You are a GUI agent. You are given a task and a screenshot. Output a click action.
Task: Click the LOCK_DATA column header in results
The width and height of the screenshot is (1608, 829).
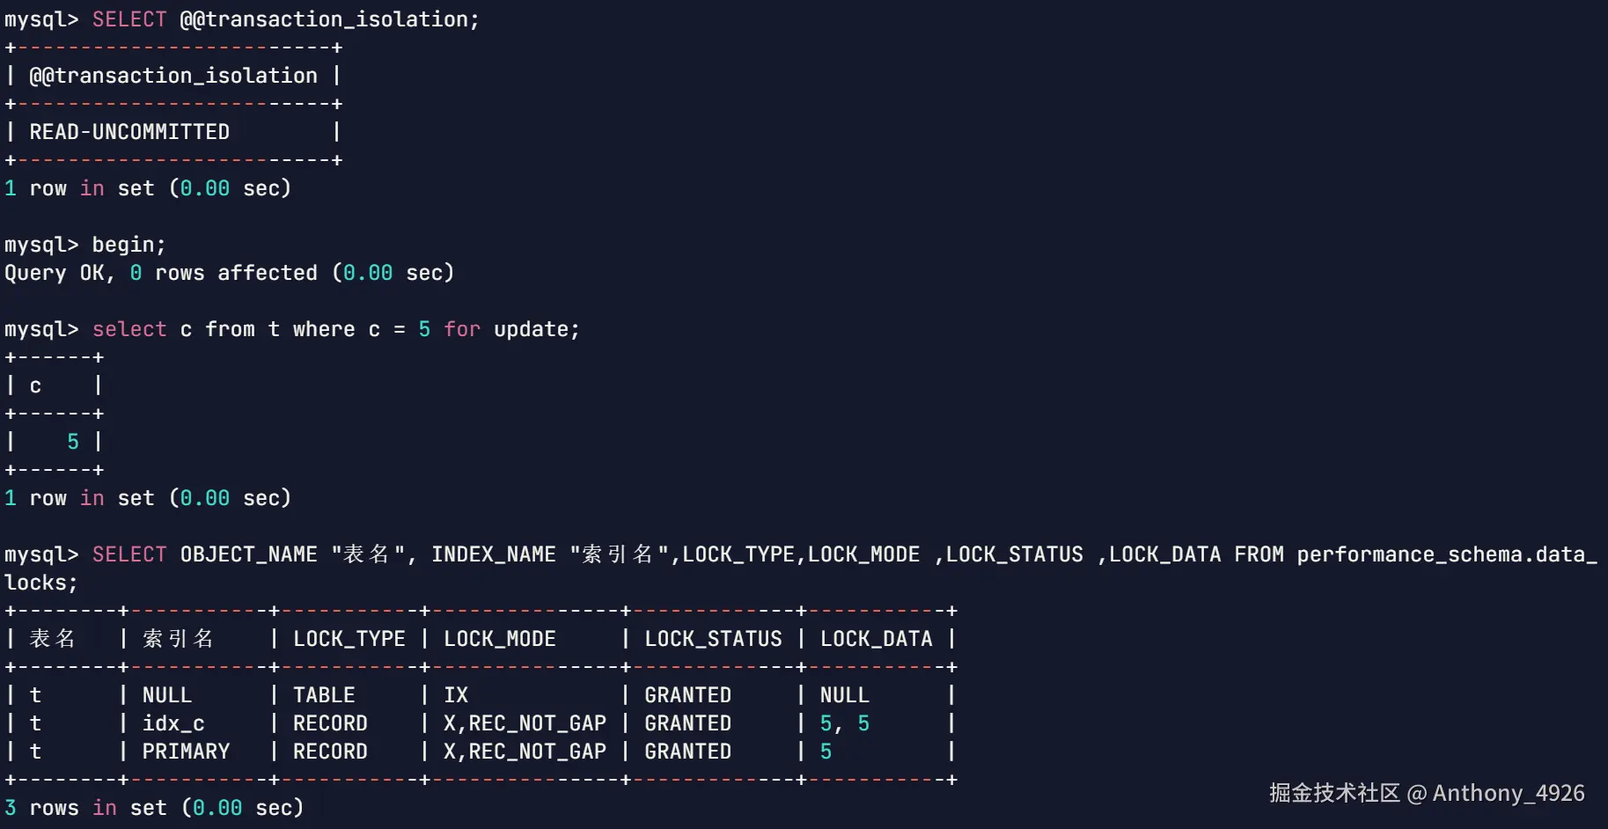pos(876,639)
